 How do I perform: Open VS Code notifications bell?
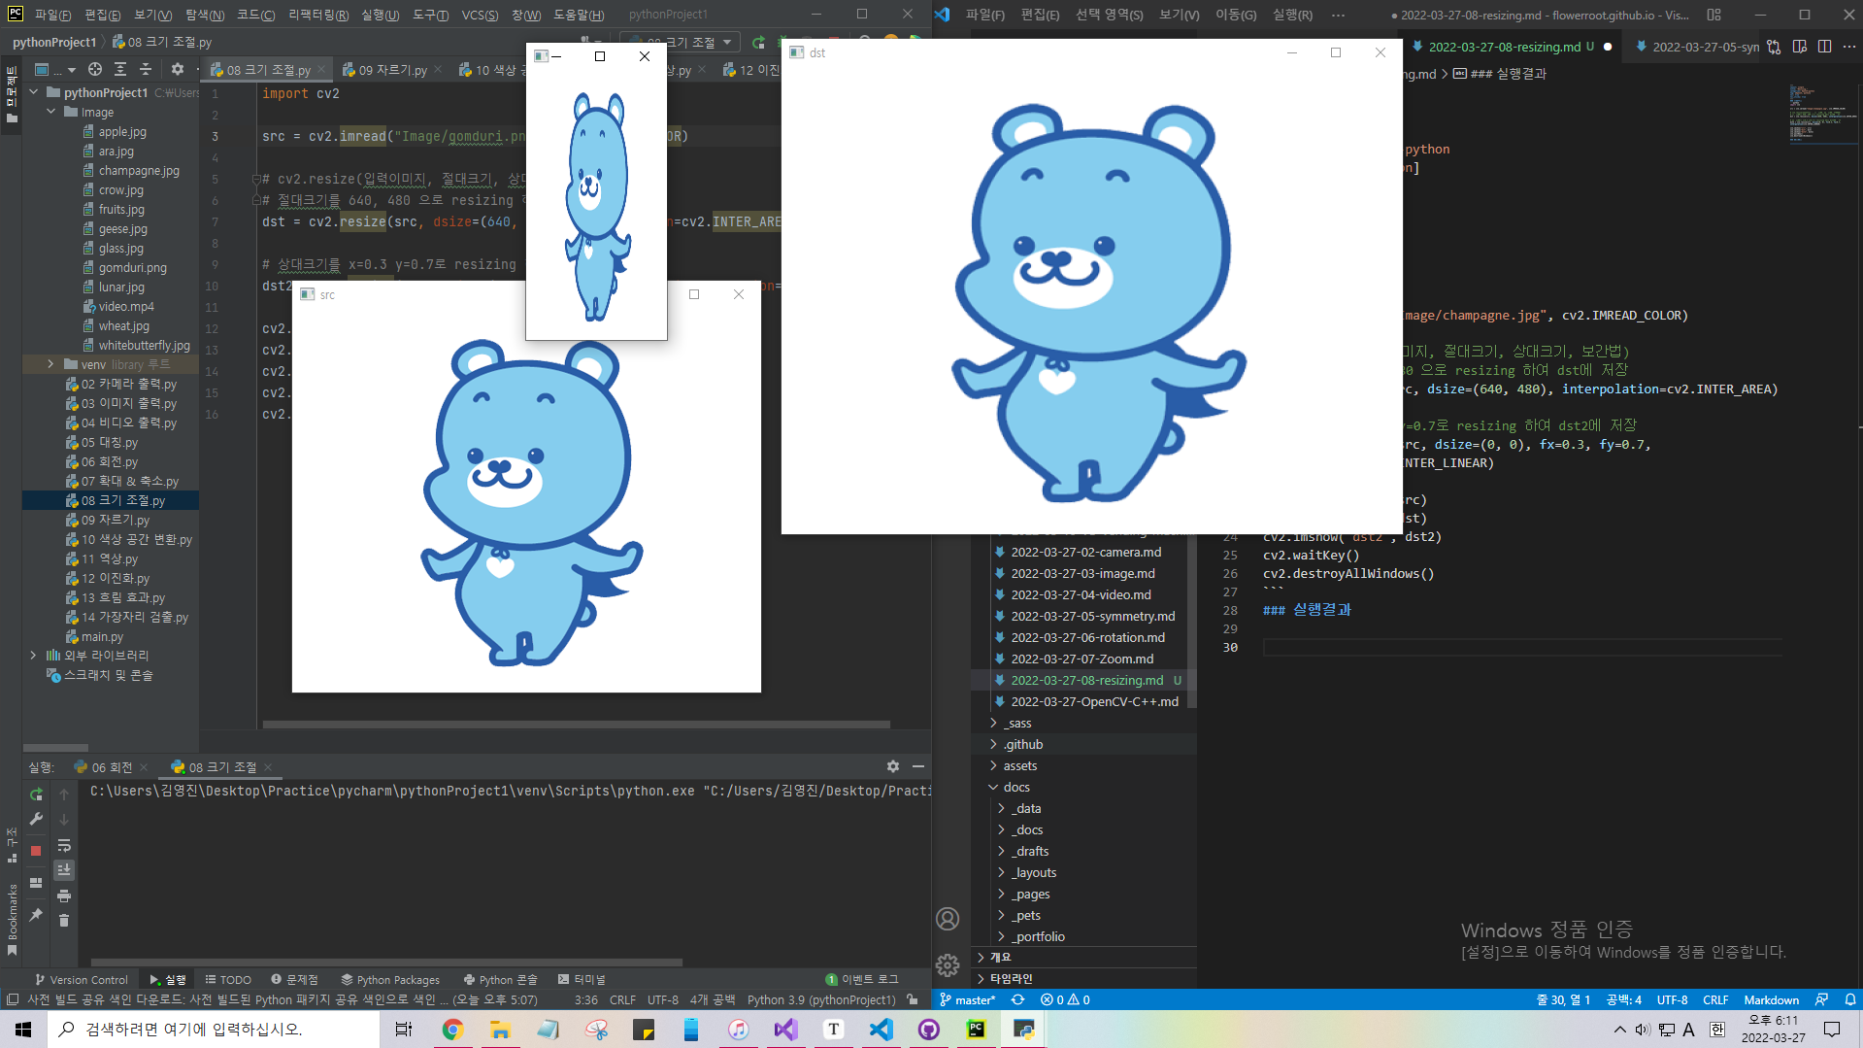[1849, 999]
